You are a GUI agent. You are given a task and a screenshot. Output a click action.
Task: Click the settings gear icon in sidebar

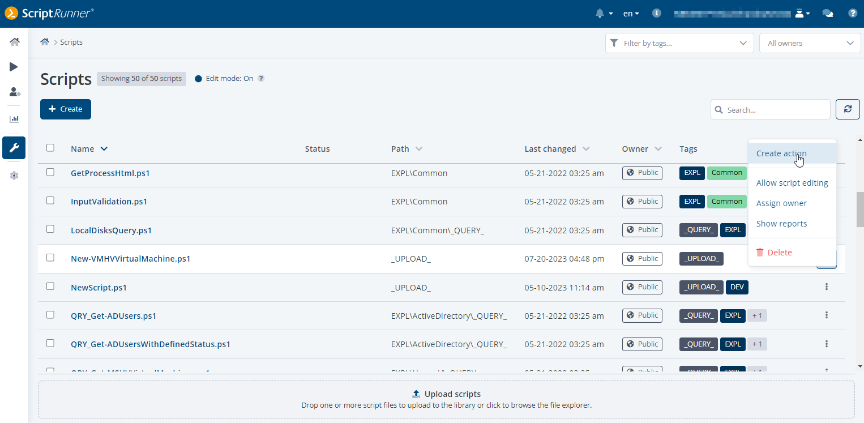pyautogui.click(x=14, y=176)
